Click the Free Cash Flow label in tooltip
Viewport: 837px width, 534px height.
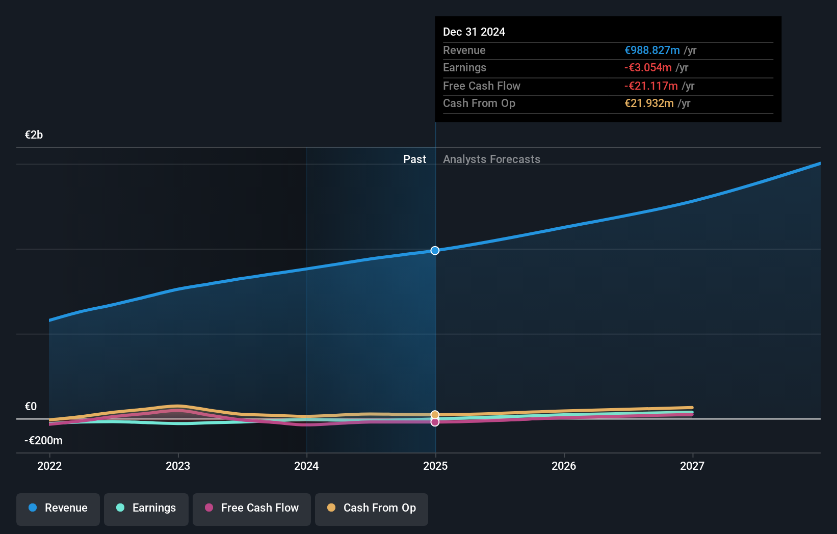click(x=482, y=86)
